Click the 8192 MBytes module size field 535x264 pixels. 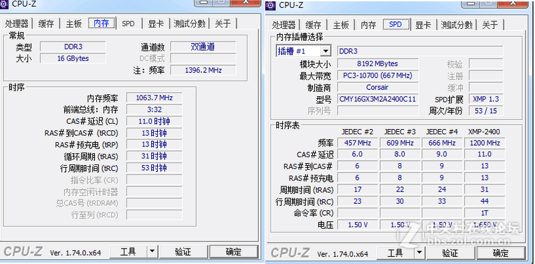click(378, 63)
